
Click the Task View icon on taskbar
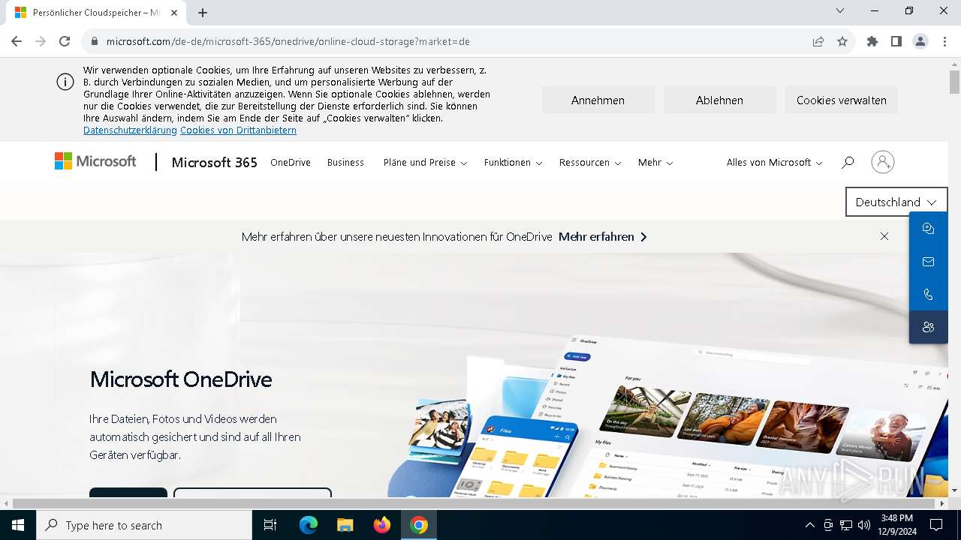click(270, 525)
